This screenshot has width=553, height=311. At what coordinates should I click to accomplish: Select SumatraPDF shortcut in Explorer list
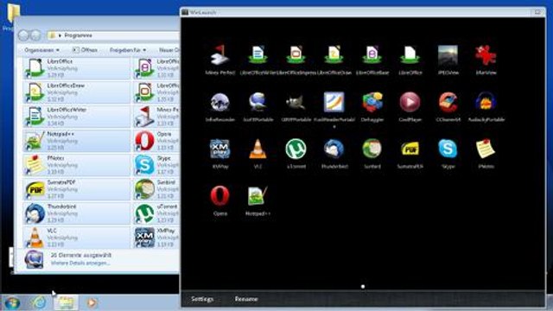click(77, 189)
